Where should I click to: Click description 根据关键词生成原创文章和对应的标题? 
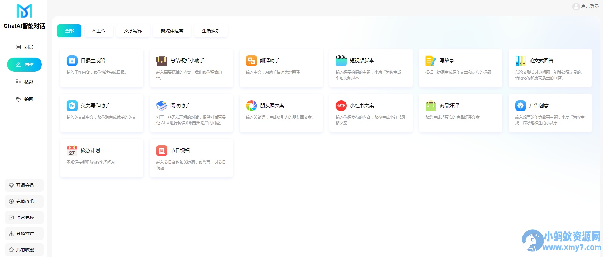tap(458, 72)
